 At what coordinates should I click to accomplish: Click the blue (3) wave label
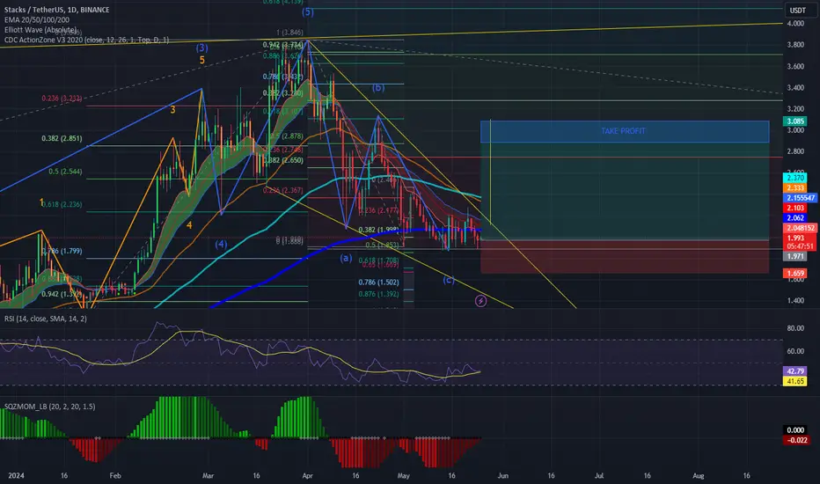coord(201,48)
